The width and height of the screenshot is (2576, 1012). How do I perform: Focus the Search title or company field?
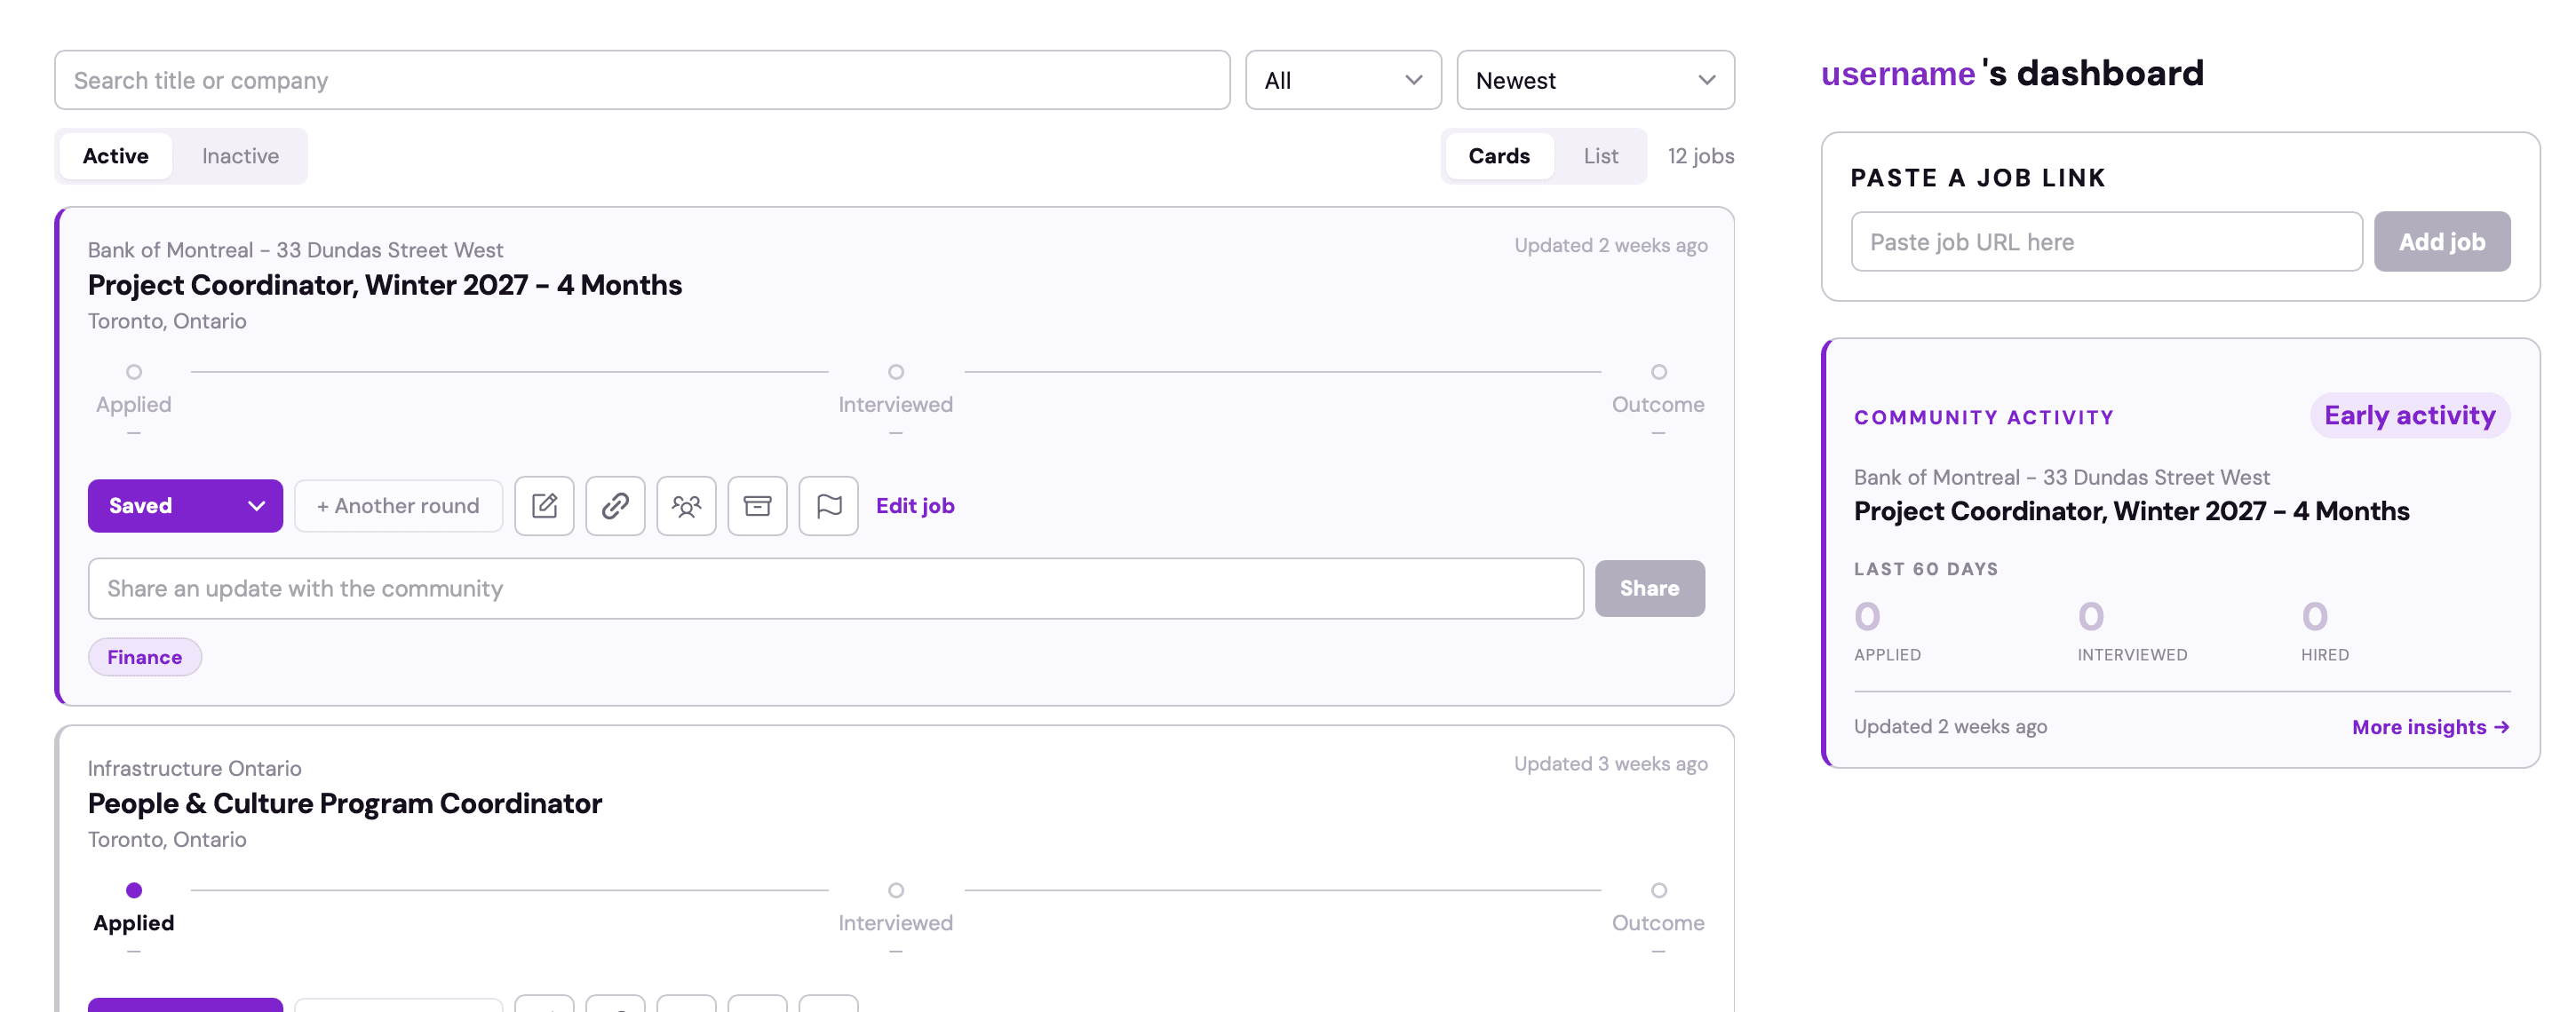point(642,80)
